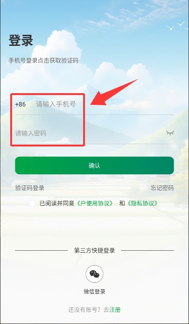The image size is (189, 324).
Task: Open the 忘记密码 link
Action: tap(162, 188)
